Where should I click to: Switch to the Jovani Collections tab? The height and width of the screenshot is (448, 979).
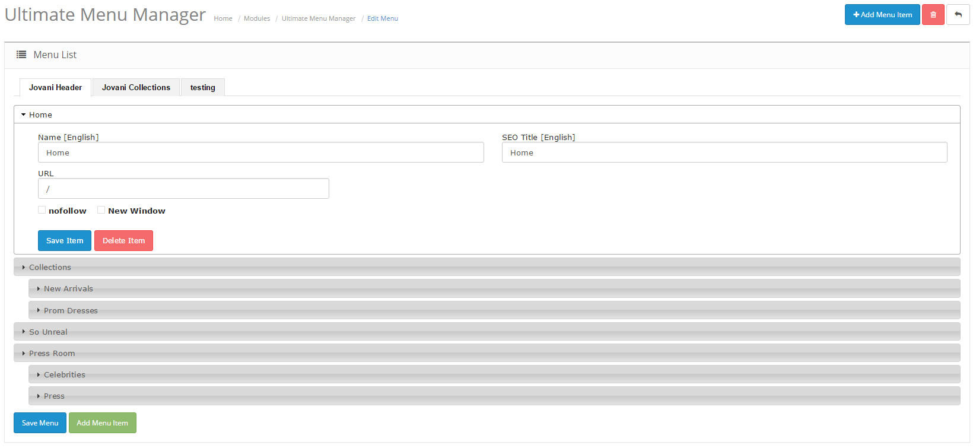pos(136,87)
